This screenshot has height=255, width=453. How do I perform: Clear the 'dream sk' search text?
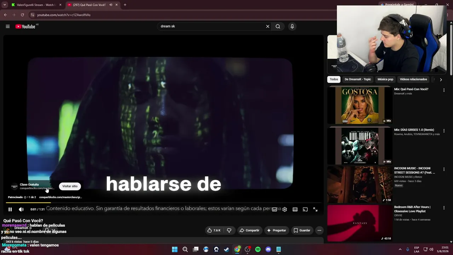[x=268, y=26]
